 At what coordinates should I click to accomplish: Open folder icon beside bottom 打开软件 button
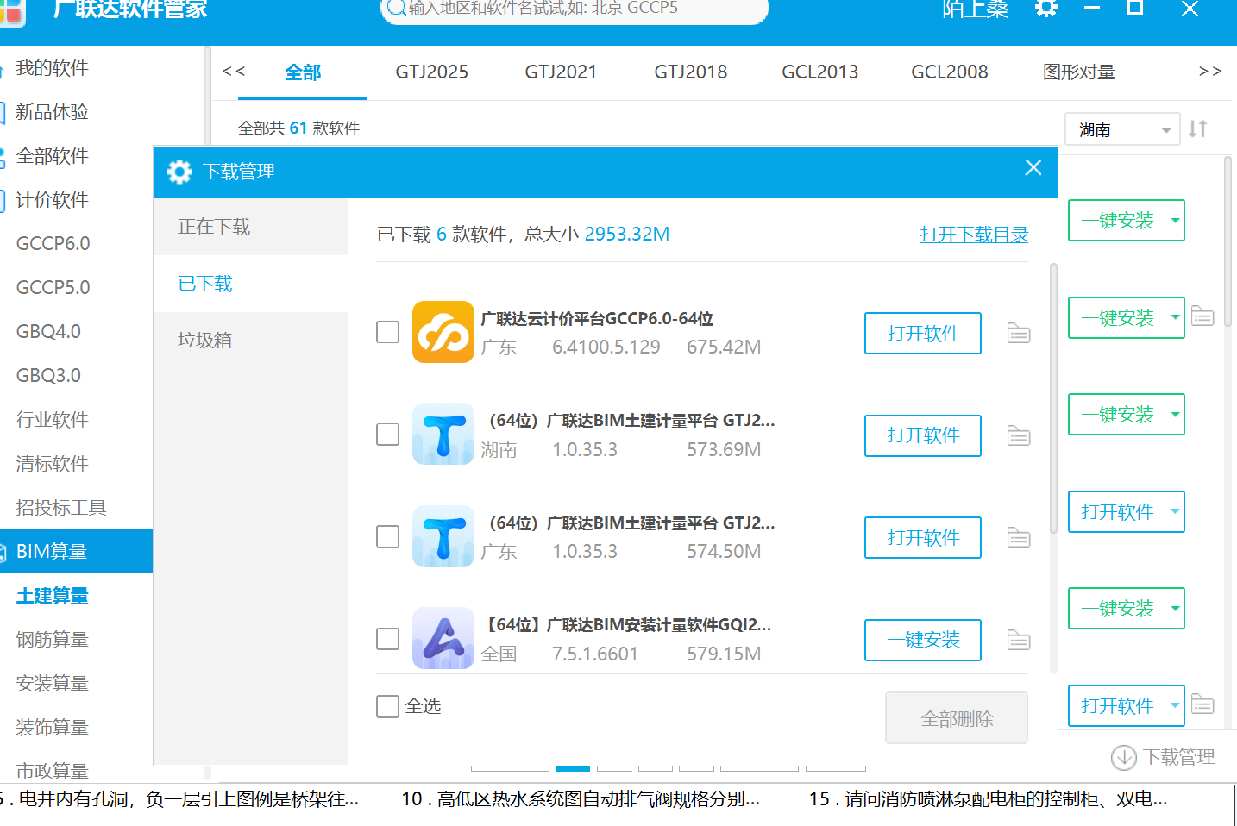(x=1202, y=704)
